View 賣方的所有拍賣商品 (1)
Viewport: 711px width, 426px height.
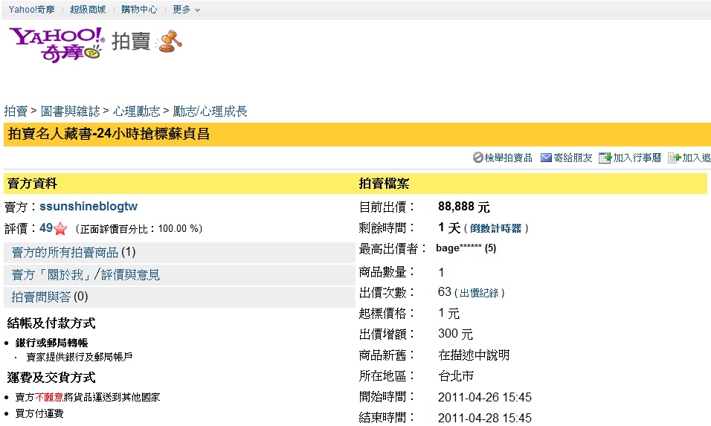point(74,252)
